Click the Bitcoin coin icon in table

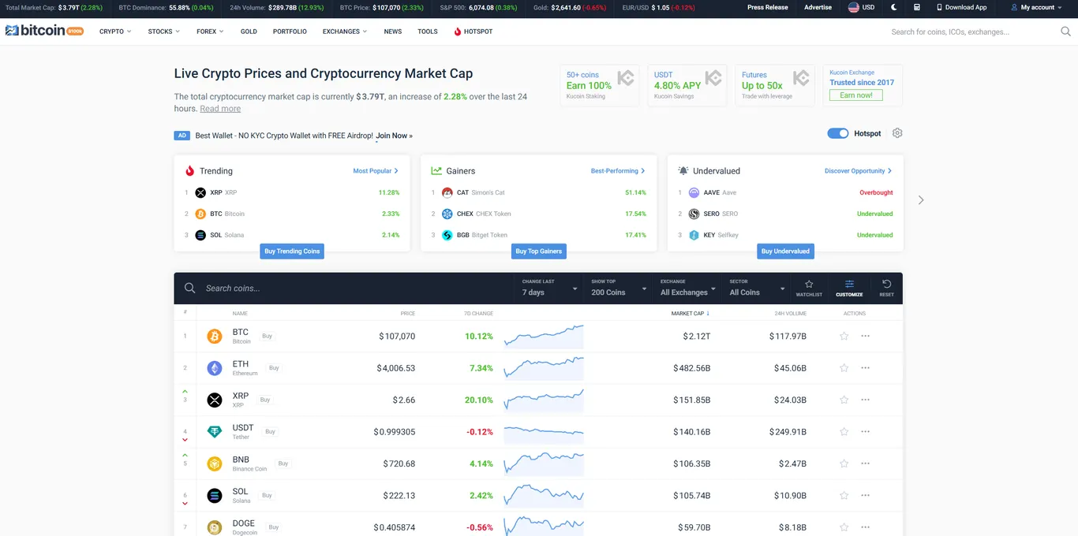tap(215, 337)
